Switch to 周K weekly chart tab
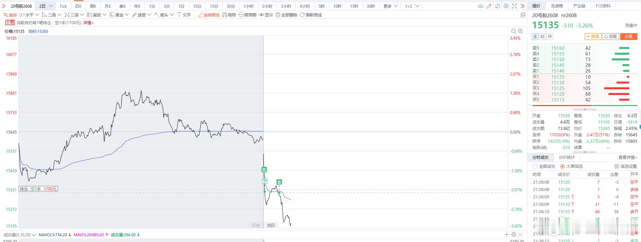 point(93,6)
